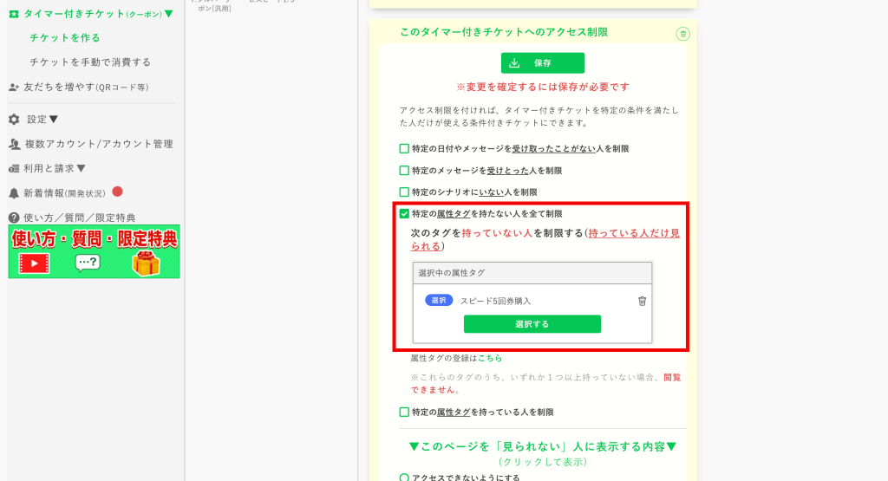Click the billing icon beside 利用と請求
The image size is (888, 481).
tap(14, 169)
